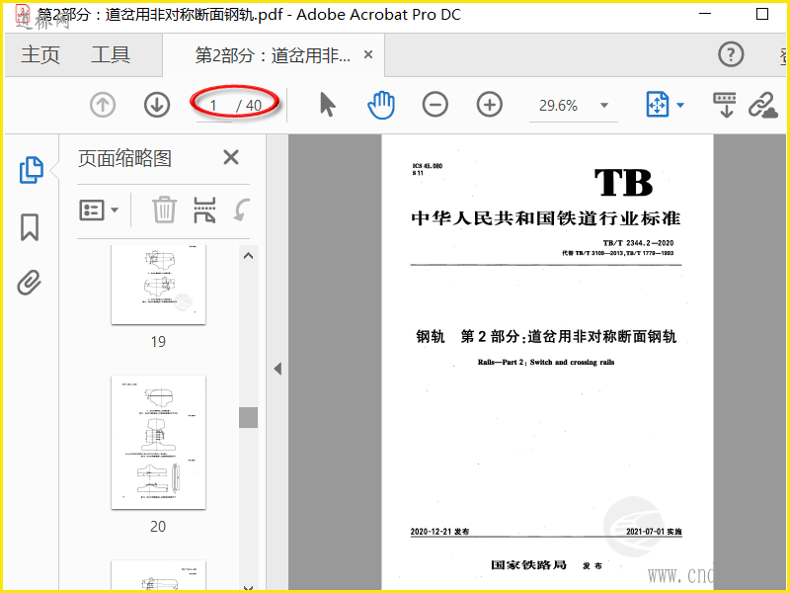Image resolution: width=790 pixels, height=593 pixels.
Task: Switch to the 工具 tab
Action: [x=111, y=54]
